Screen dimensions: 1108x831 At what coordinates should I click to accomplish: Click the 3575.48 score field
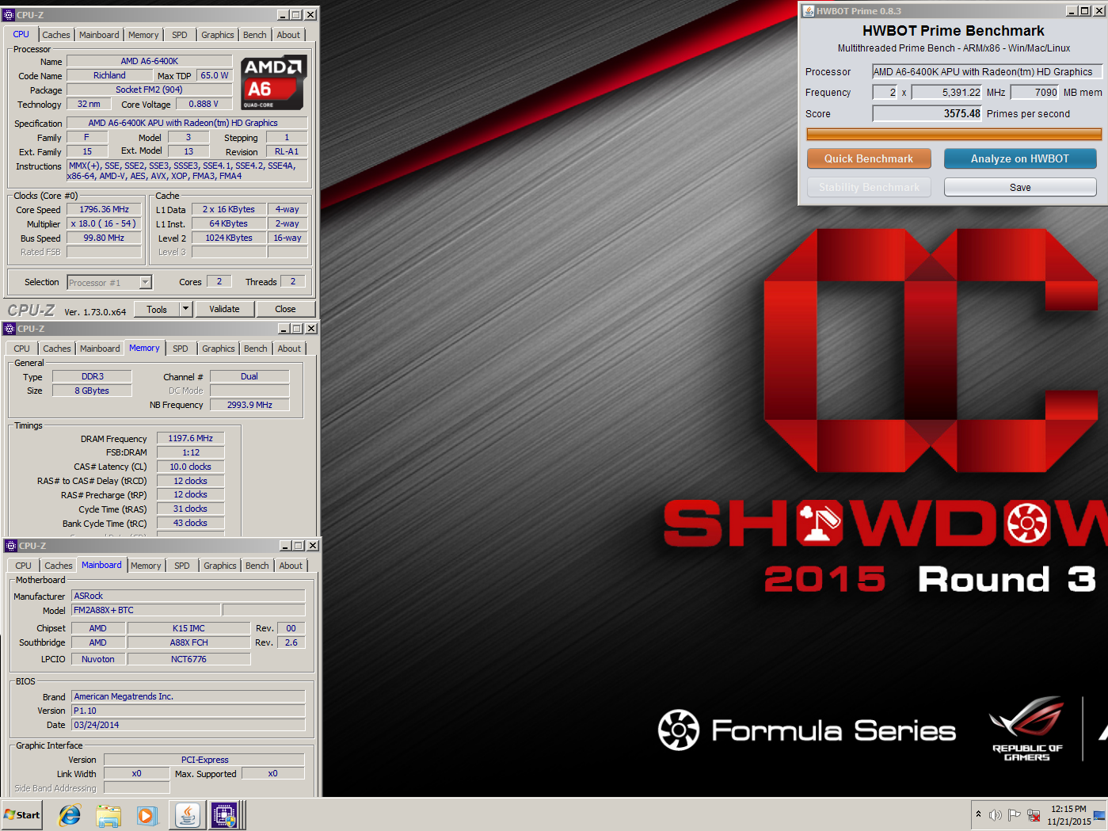click(927, 113)
